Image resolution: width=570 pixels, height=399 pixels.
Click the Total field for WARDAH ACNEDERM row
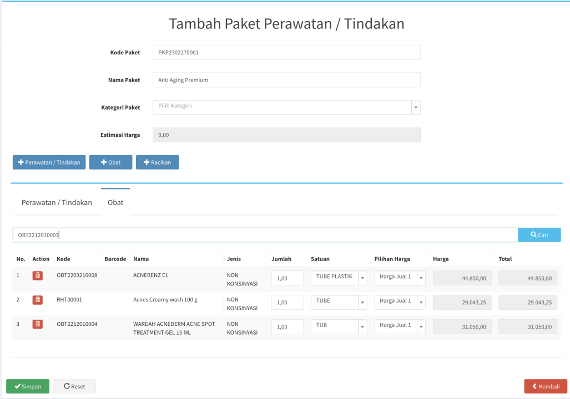[528, 327]
